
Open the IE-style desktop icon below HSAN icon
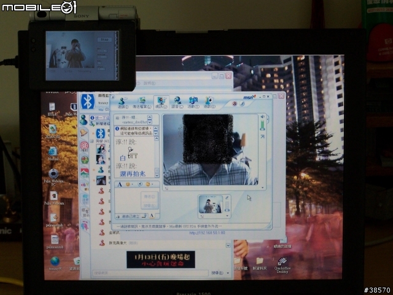[x=53, y=154]
